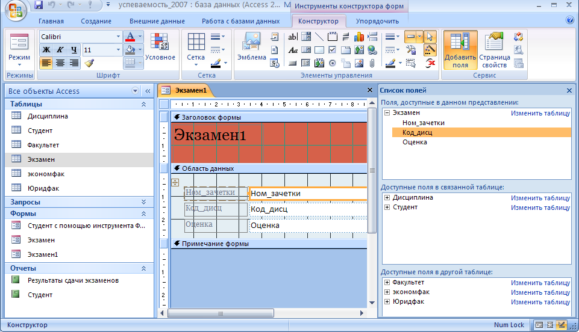The image size is (579, 332).
Task: Align text center
Action: point(60,63)
